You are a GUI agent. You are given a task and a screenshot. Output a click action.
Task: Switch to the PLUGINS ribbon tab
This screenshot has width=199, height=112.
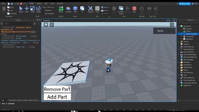click(60, 3)
